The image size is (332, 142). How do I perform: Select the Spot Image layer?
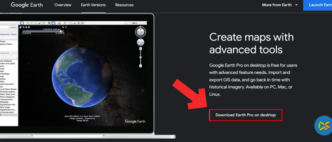(x=5, y=107)
